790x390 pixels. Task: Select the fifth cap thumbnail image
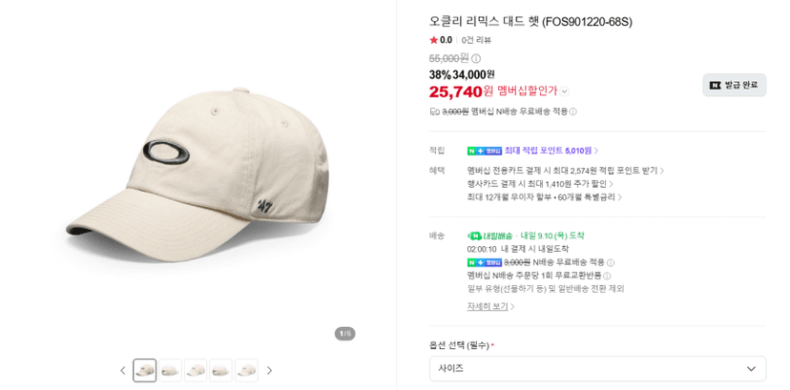(x=246, y=370)
